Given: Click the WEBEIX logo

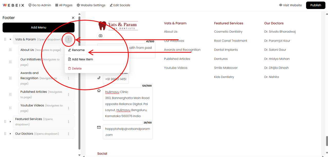Looking at the screenshot, I should 13,5.
